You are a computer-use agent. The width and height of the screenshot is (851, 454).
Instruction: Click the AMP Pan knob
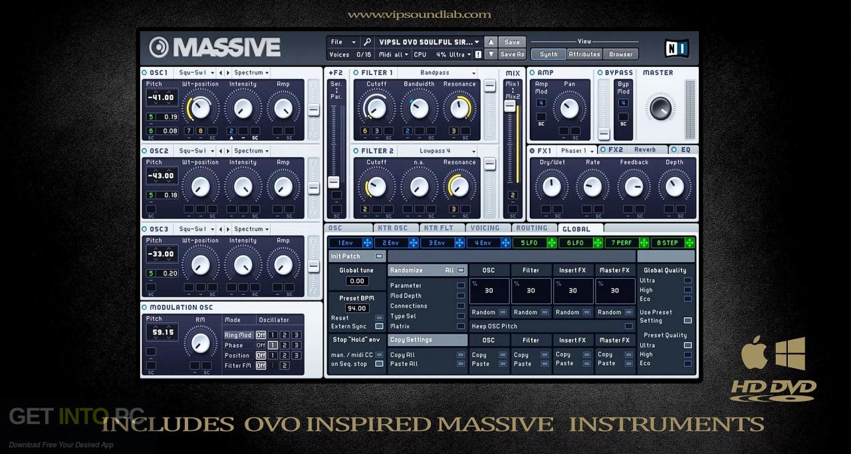tap(569, 108)
